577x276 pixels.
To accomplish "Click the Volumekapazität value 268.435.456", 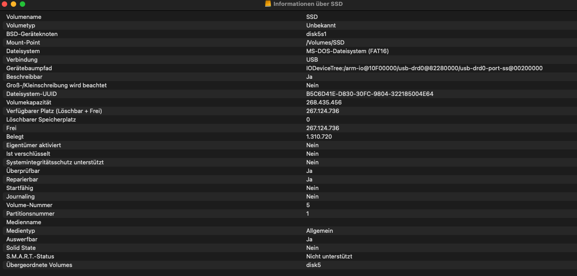I will click(324, 103).
